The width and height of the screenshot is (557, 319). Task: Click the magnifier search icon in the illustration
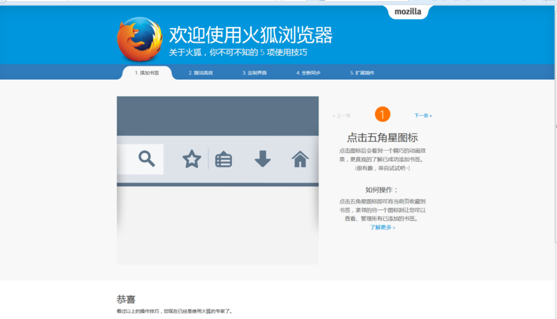(x=147, y=159)
